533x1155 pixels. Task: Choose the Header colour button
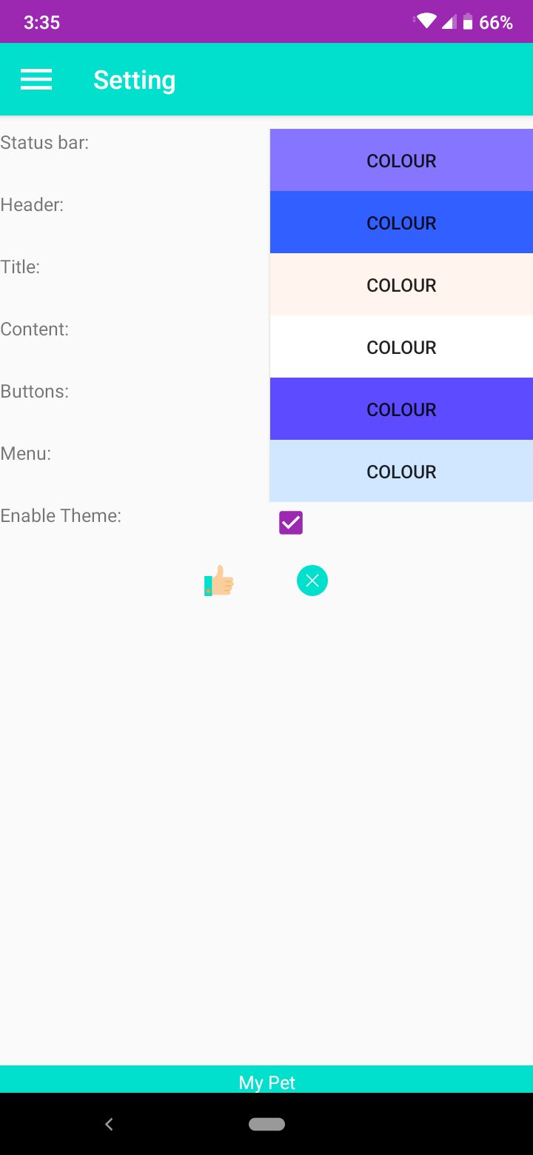401,223
